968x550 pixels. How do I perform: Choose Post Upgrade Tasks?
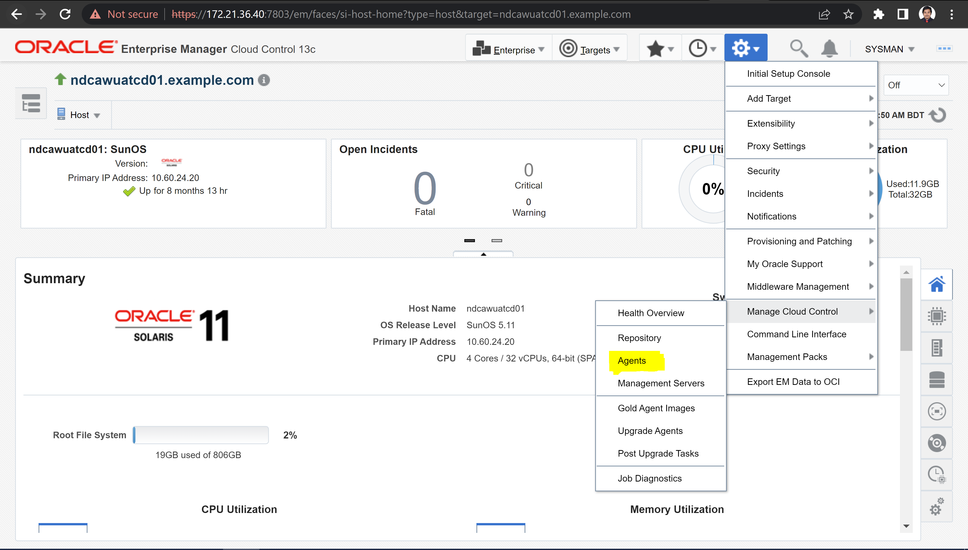pos(660,454)
